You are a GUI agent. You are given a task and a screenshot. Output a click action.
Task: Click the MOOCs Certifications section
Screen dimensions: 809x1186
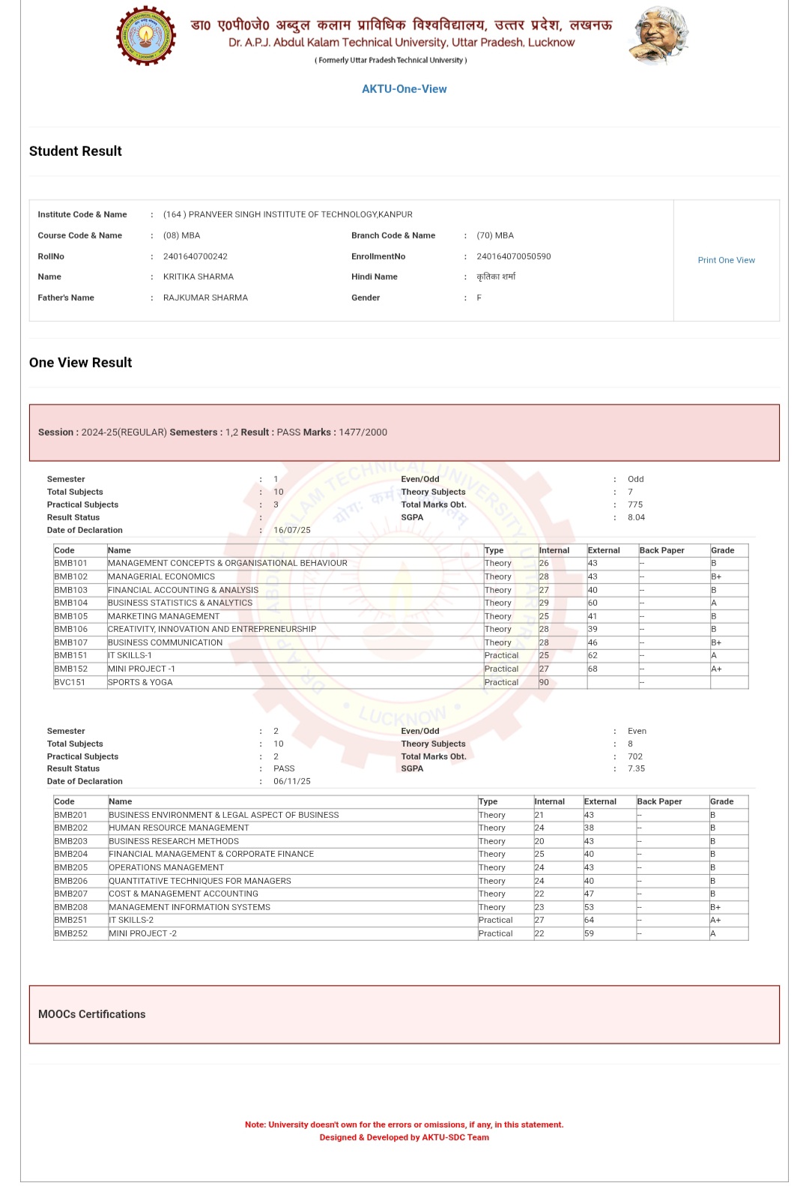404,1014
